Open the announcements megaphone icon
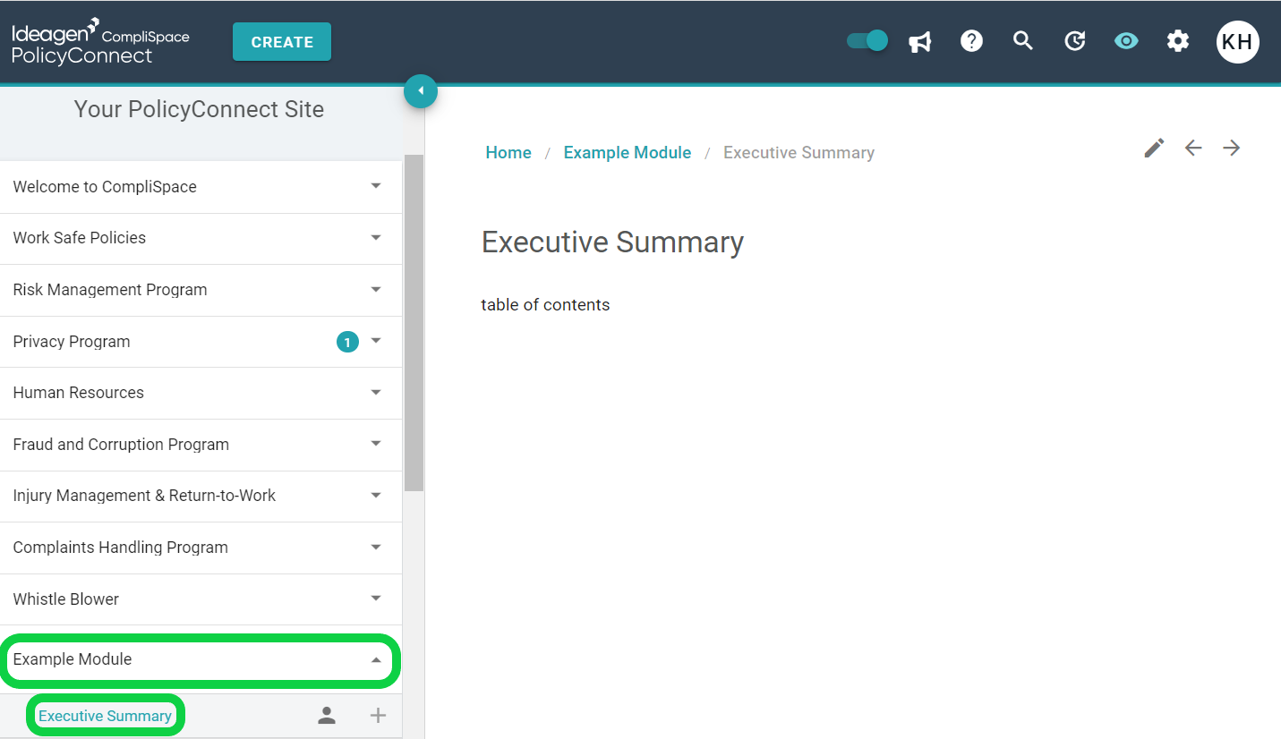 coord(919,41)
